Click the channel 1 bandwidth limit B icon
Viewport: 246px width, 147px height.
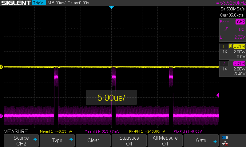point(231,46)
